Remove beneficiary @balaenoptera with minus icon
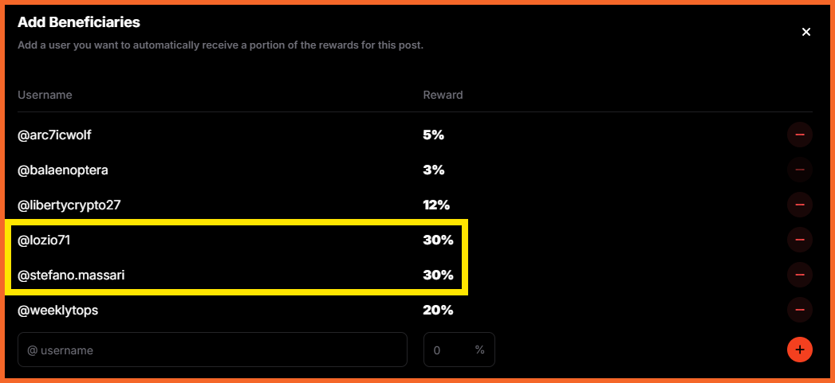This screenshot has height=383, width=835. (799, 170)
